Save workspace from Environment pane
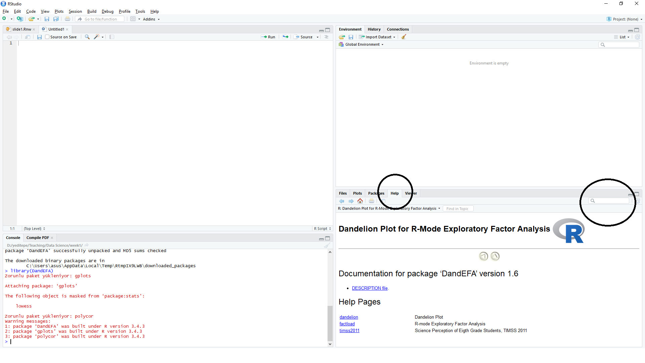The image size is (645, 363). (x=351, y=37)
